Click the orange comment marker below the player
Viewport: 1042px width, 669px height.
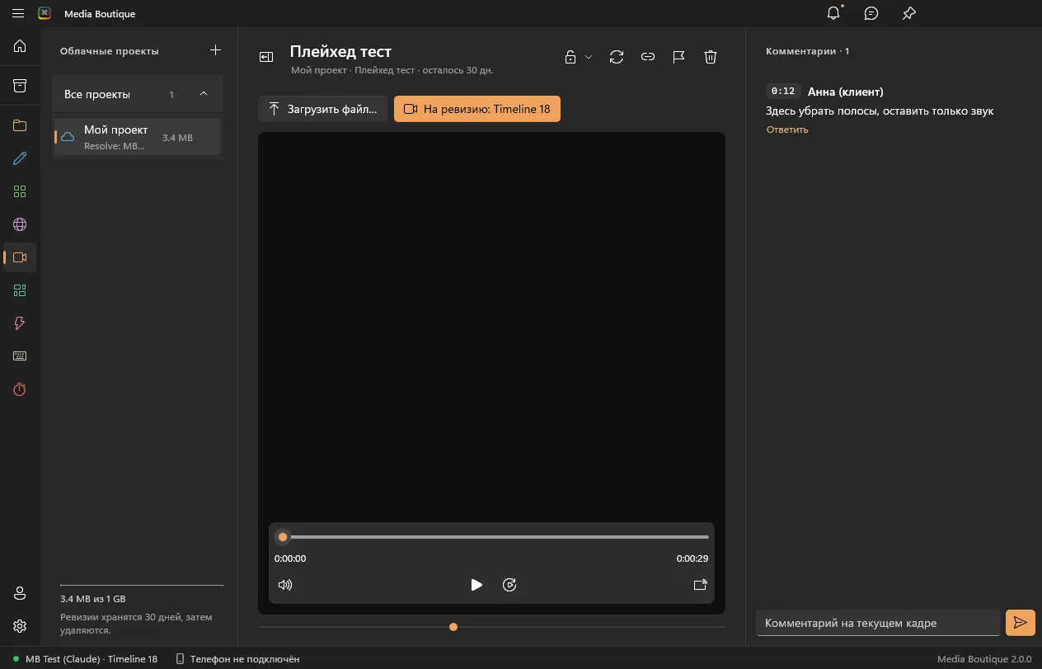pos(453,627)
